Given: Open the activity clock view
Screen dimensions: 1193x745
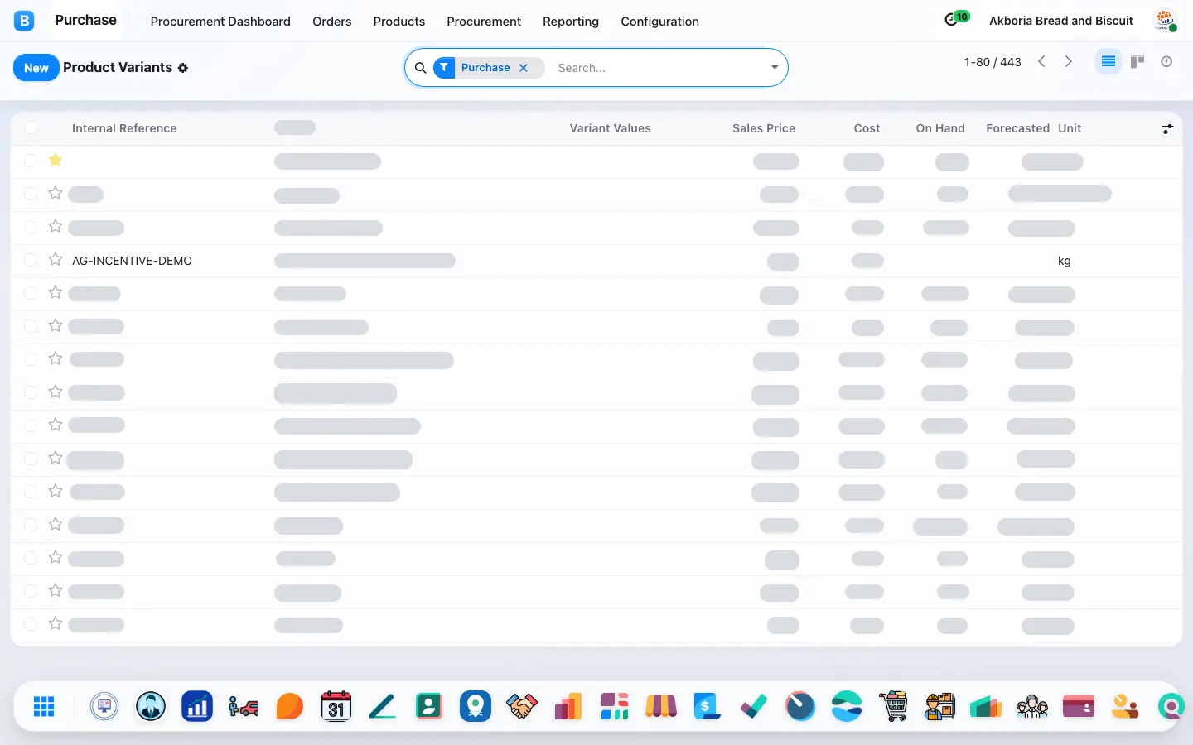Looking at the screenshot, I should pyautogui.click(x=1166, y=61).
